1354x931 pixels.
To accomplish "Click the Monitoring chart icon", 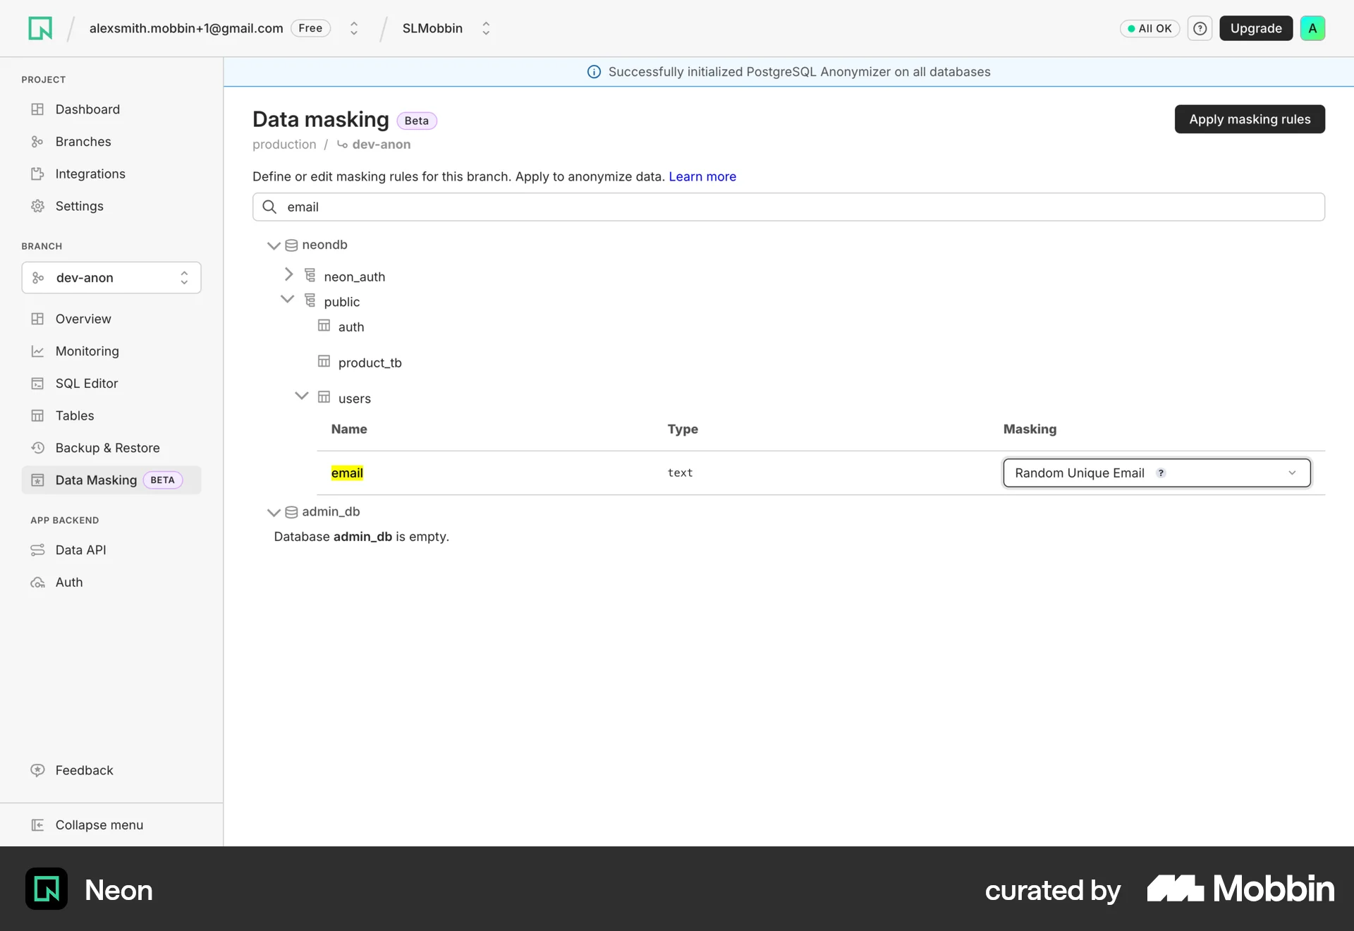I will tap(37, 351).
